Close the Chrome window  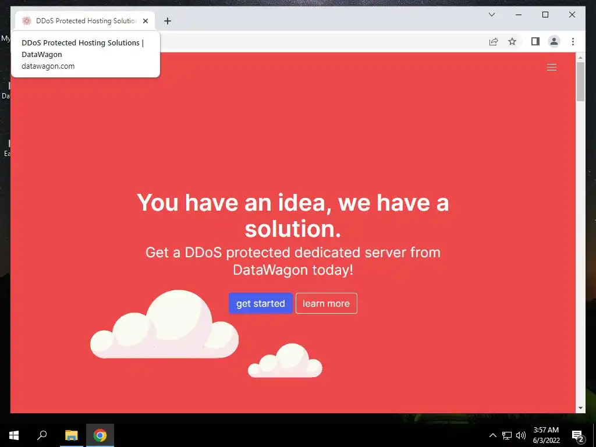572,15
